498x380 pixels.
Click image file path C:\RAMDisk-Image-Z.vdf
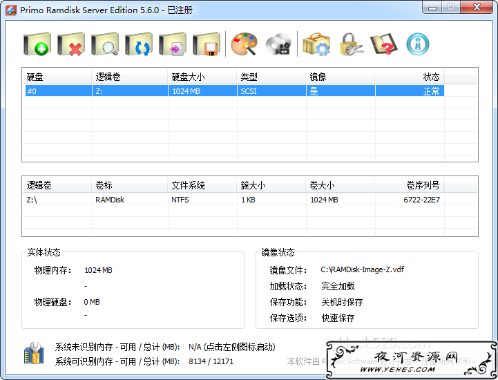coord(363,269)
